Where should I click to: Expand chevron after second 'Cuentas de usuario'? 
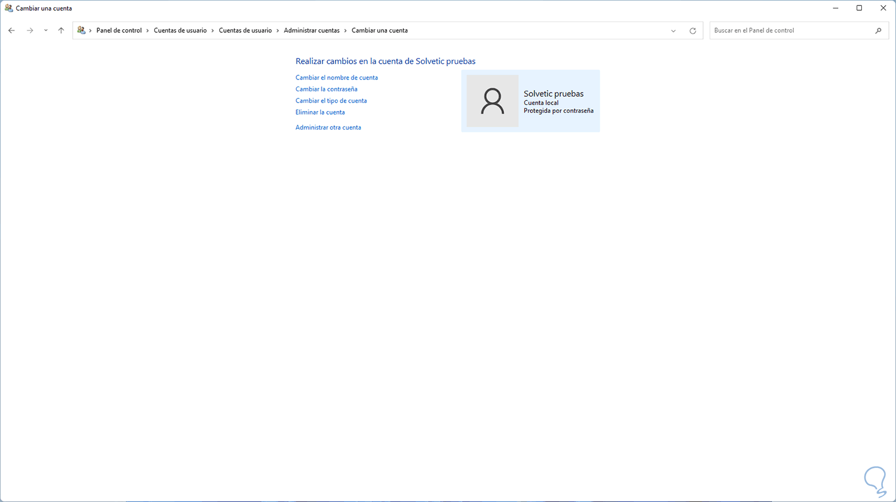(278, 30)
